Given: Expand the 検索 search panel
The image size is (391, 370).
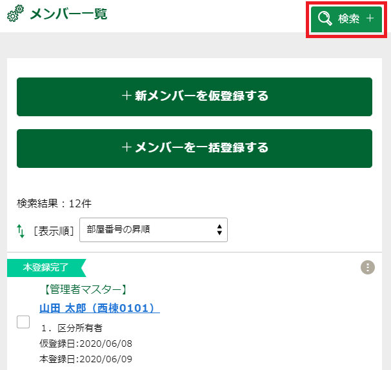Looking at the screenshot, I should [x=346, y=19].
